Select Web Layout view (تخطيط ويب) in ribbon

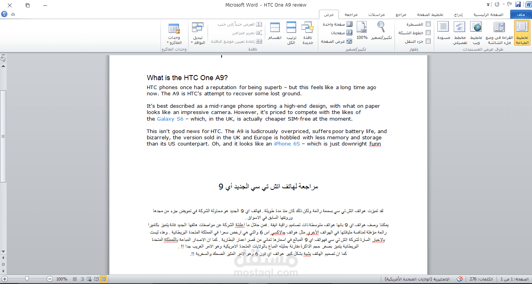click(x=476, y=33)
